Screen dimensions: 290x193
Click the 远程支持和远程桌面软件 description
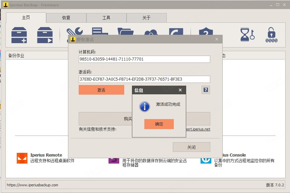tap(52, 161)
